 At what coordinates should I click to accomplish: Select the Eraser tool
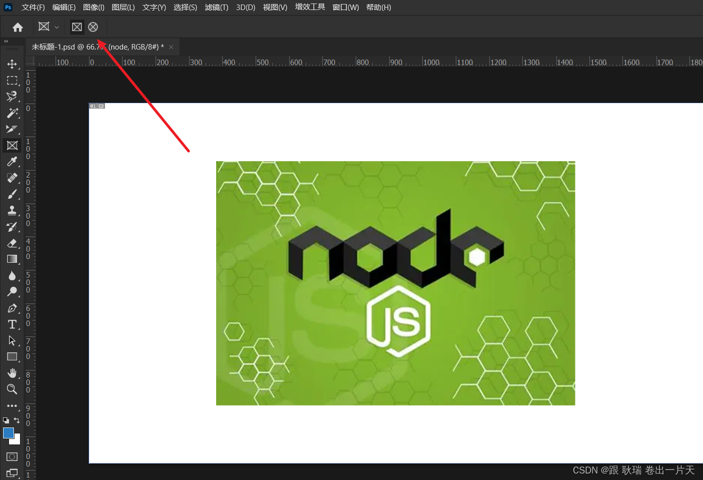pyautogui.click(x=12, y=243)
